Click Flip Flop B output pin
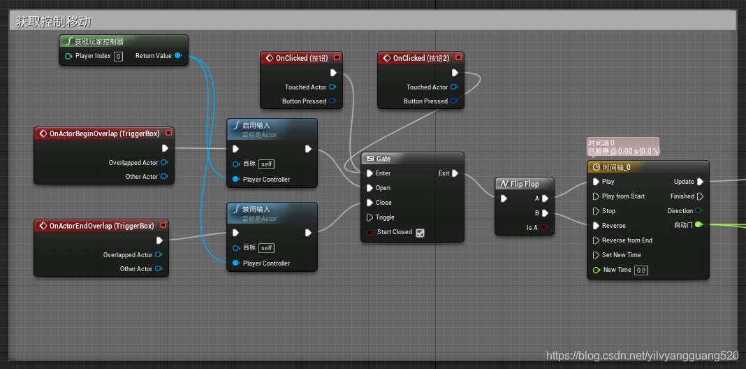This screenshot has width=746, height=369. coord(546,213)
